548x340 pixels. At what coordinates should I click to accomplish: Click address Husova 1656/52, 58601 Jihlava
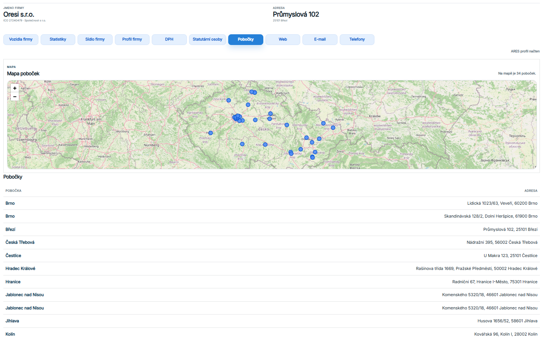507,321
